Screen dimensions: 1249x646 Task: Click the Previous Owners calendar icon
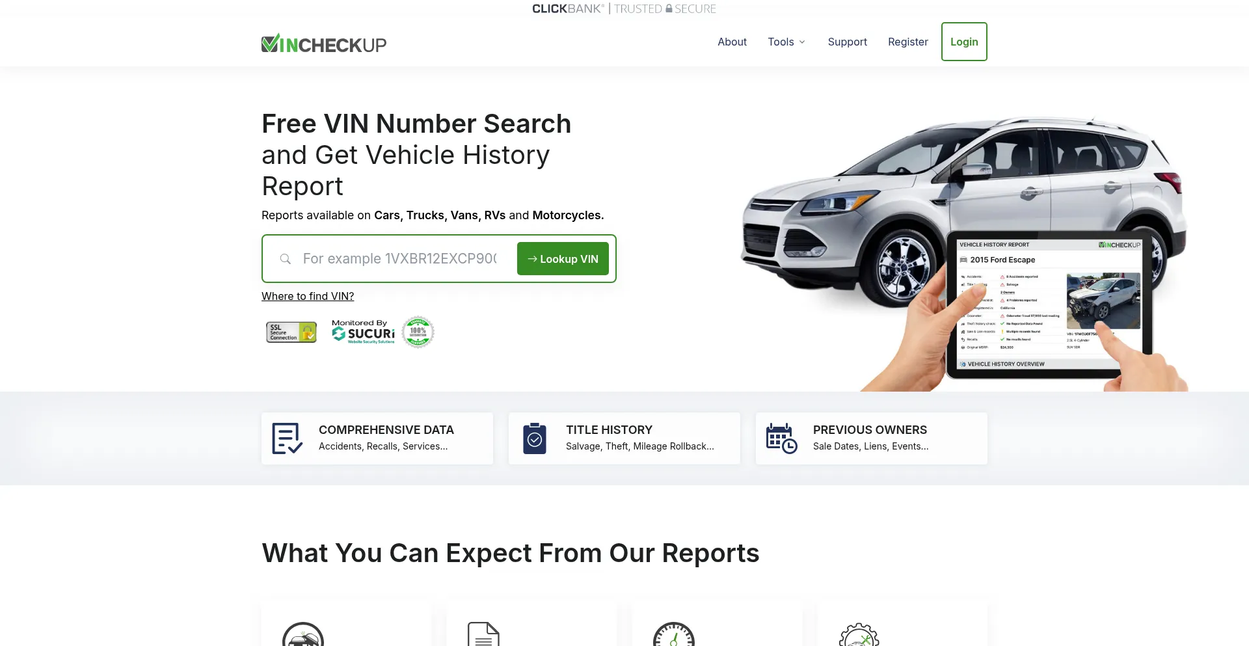click(781, 438)
